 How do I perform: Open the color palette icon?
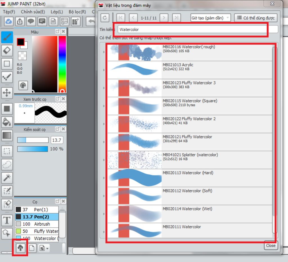click(23, 85)
